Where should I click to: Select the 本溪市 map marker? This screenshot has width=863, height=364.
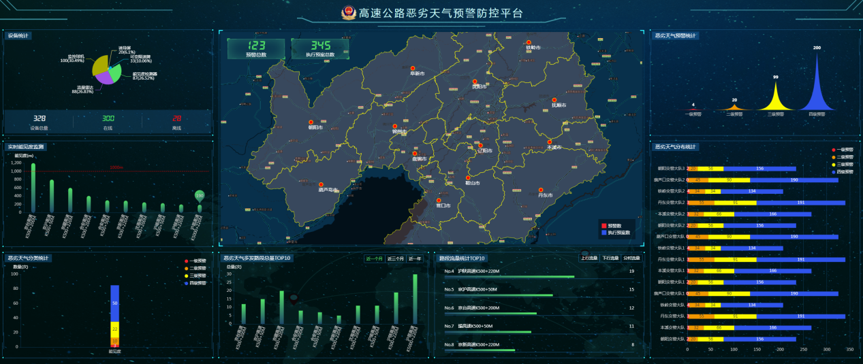pyautogui.click(x=550, y=142)
